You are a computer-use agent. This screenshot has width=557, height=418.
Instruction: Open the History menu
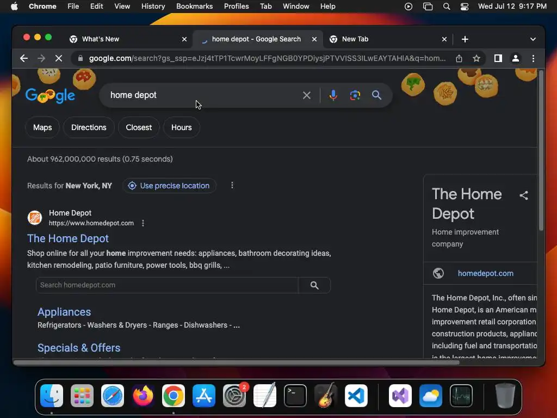(153, 7)
